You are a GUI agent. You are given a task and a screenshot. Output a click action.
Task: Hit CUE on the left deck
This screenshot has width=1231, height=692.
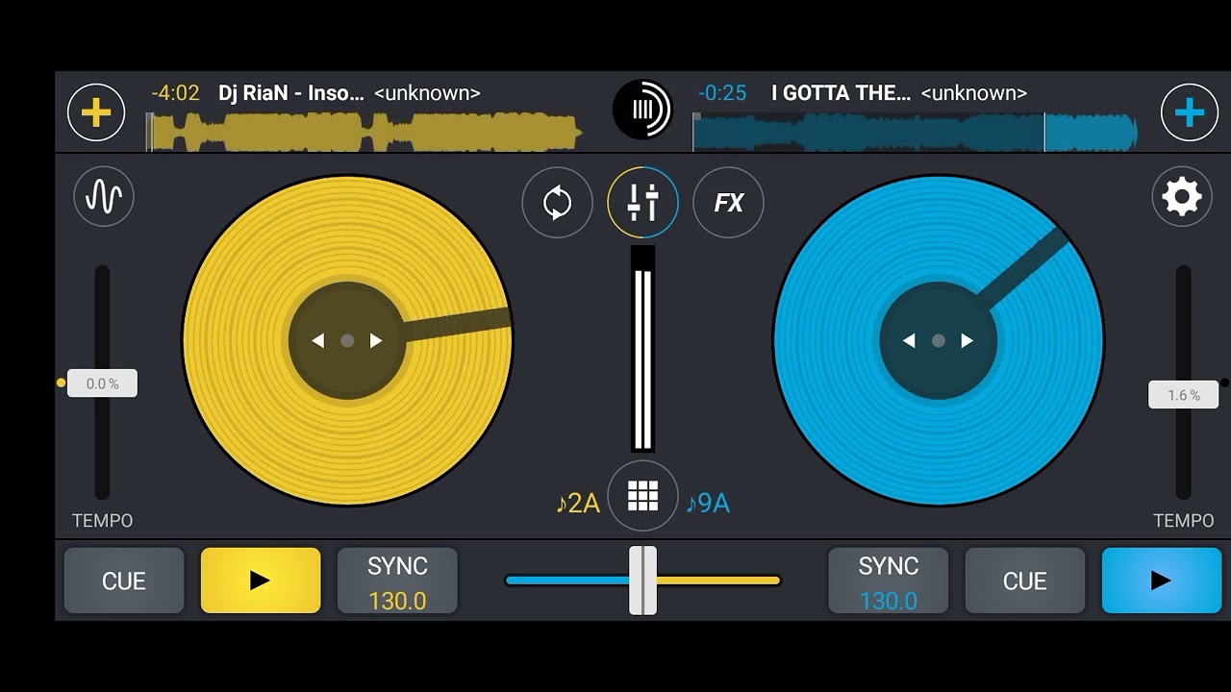[124, 581]
